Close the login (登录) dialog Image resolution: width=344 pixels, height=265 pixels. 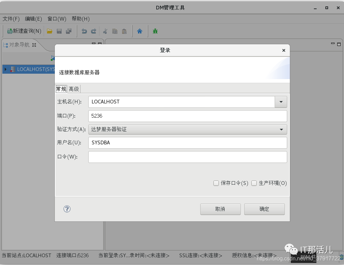click(284, 50)
